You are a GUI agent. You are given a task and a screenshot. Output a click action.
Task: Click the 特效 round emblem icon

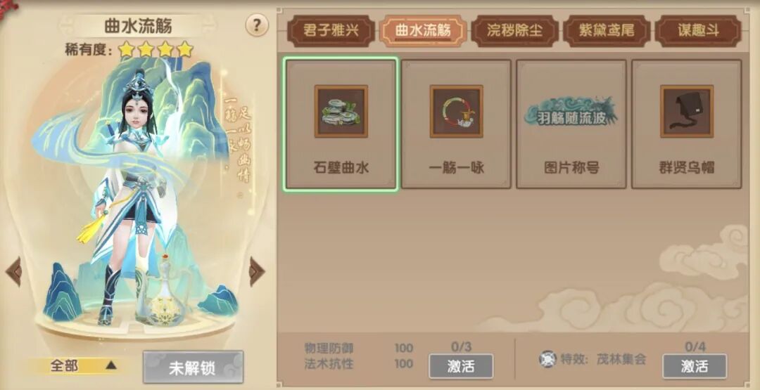point(547,359)
